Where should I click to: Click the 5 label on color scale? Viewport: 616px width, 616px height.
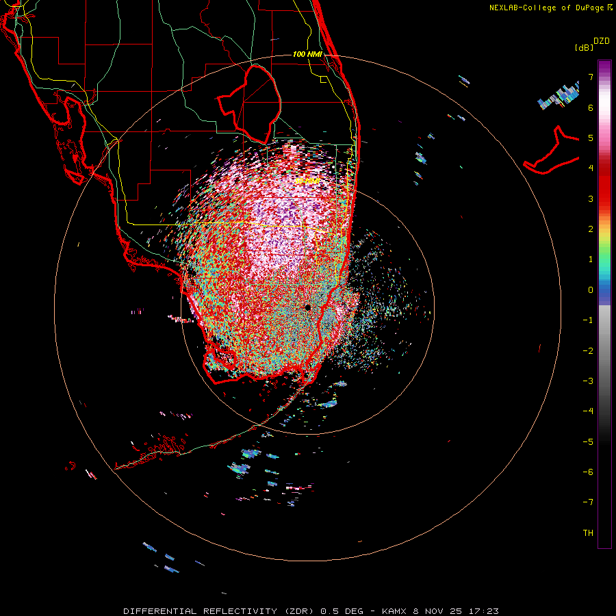coord(591,138)
